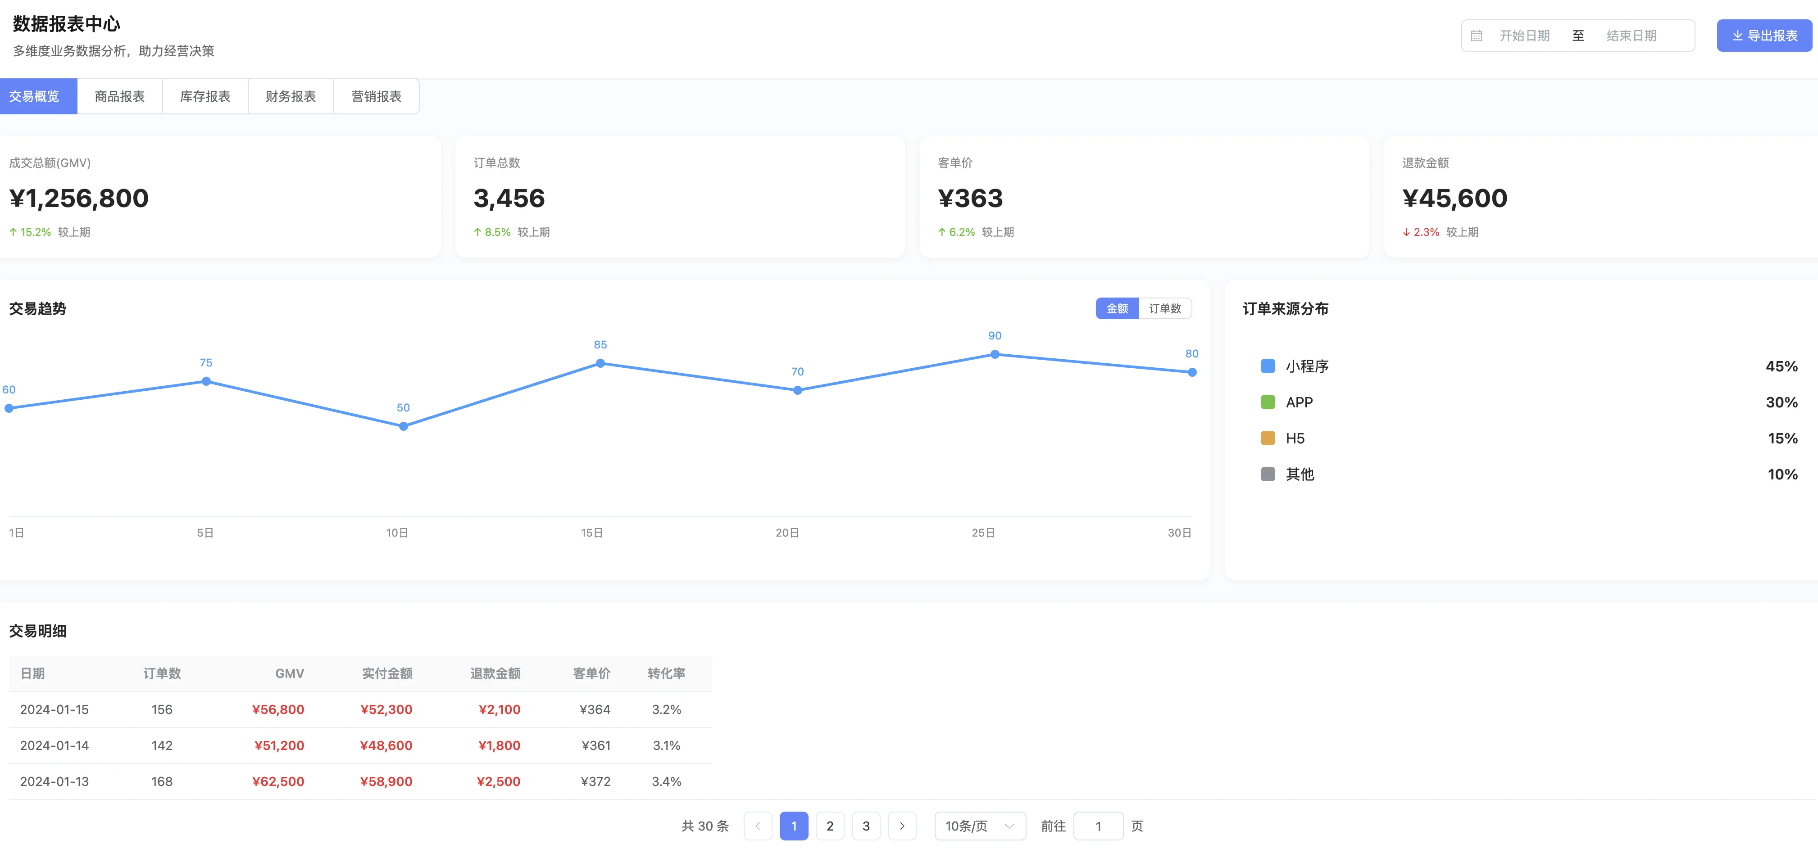The height and width of the screenshot is (858, 1818).
Task: Click the previous page arrow in pagination
Action: coord(758,826)
